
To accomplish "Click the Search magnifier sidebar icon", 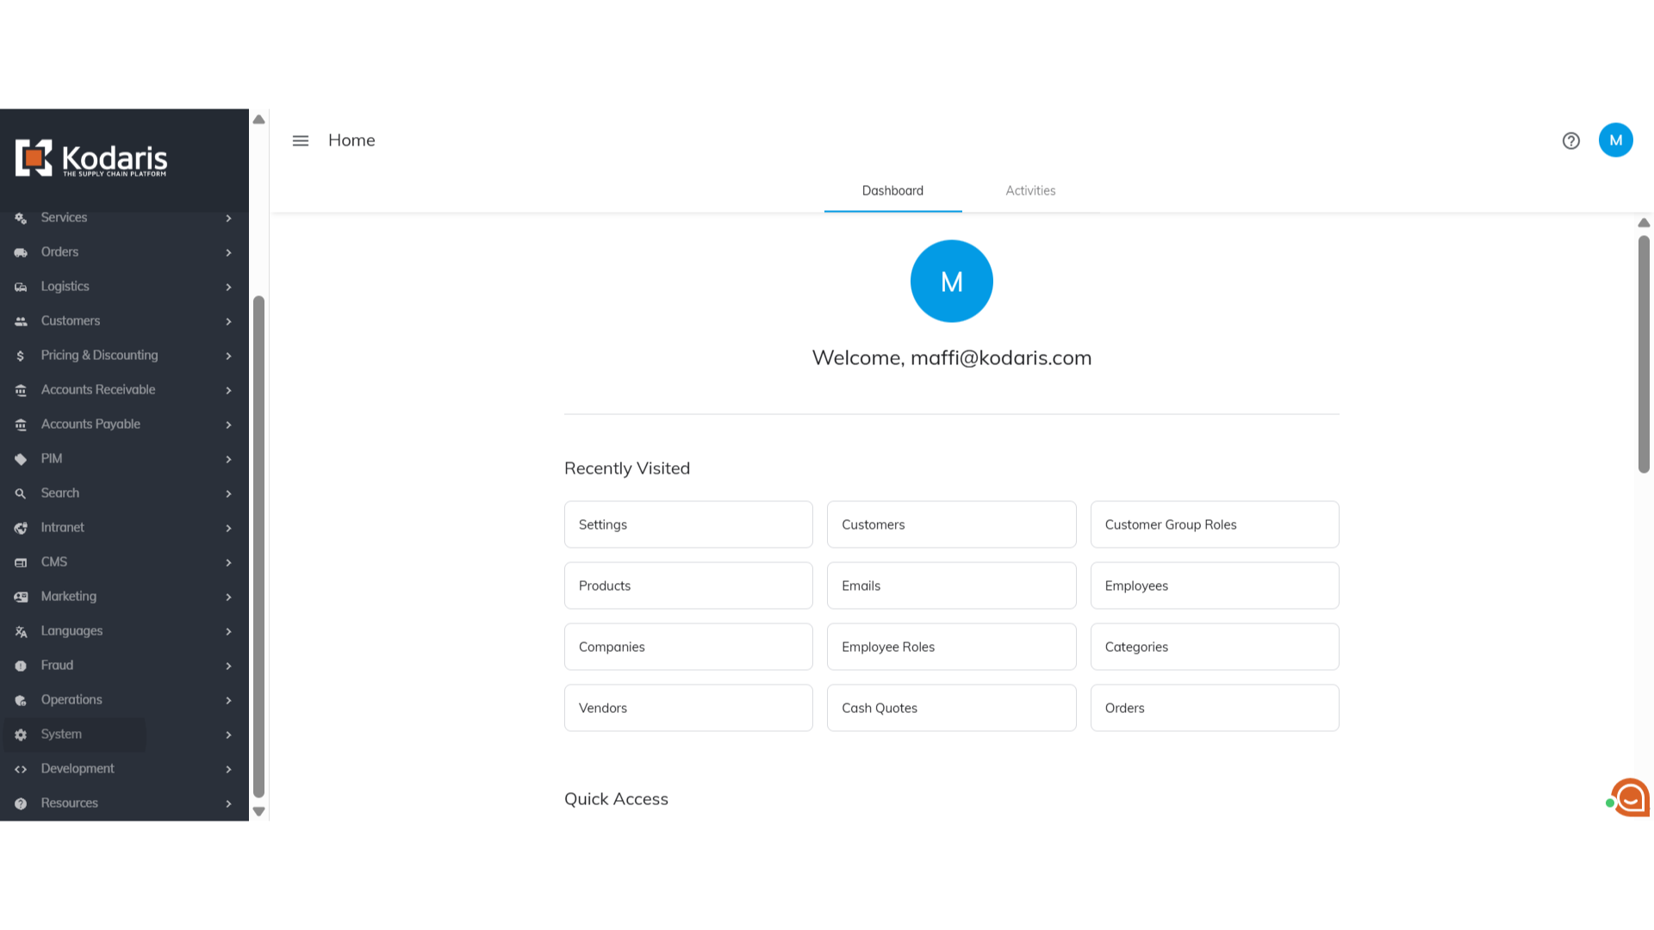I will pos(21,493).
